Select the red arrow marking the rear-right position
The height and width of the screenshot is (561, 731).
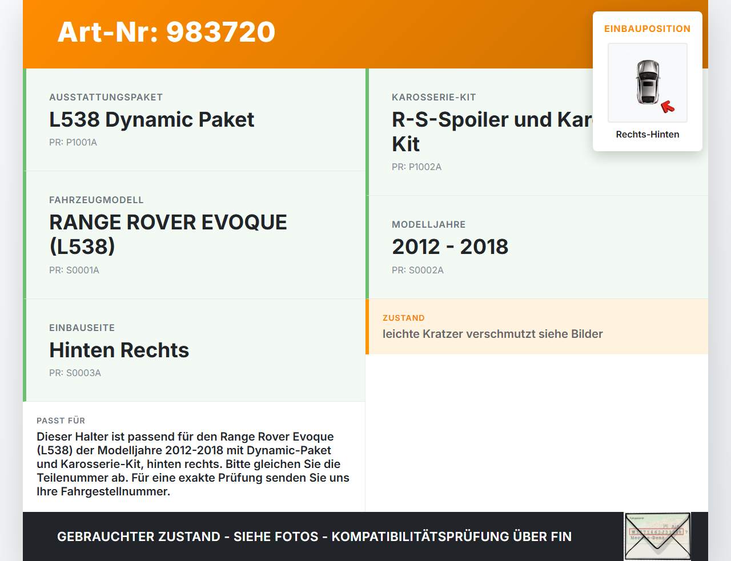tap(668, 105)
